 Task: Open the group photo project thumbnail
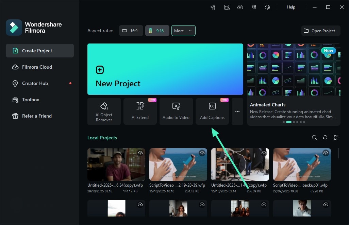[x=240, y=208]
